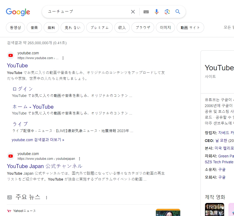Activate voice search with the microphone icon

pyautogui.click(x=157, y=12)
